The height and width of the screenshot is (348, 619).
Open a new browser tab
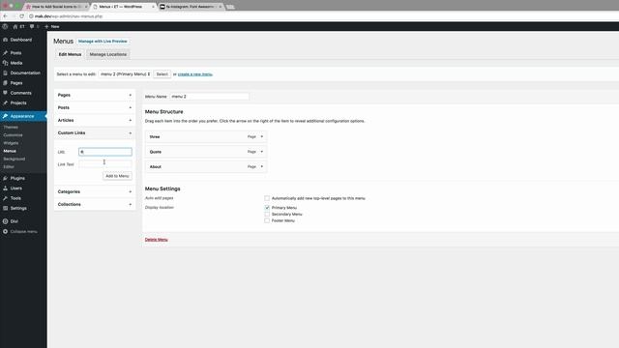pos(230,7)
